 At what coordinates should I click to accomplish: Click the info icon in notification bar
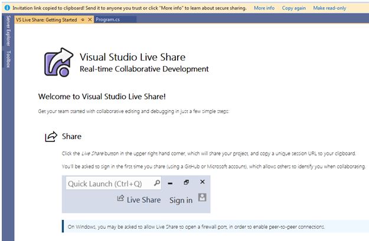pos(7,8)
